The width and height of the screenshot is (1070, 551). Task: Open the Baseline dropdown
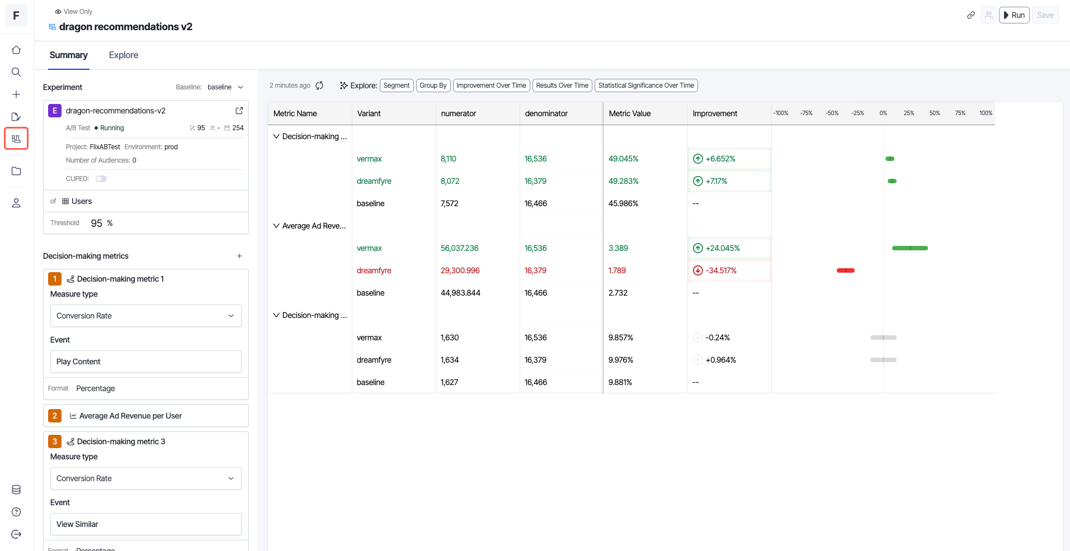click(x=225, y=87)
